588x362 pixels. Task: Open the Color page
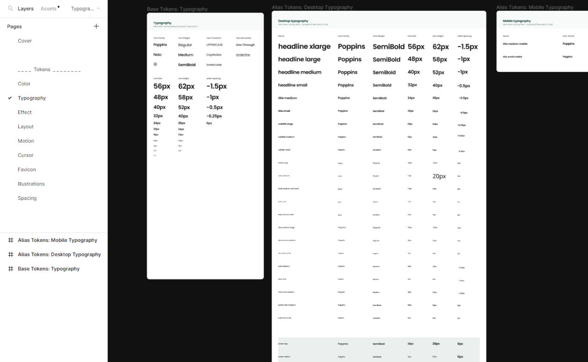point(24,84)
